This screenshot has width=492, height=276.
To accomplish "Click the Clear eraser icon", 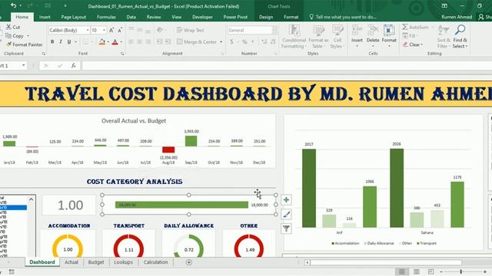I will click(x=405, y=44).
